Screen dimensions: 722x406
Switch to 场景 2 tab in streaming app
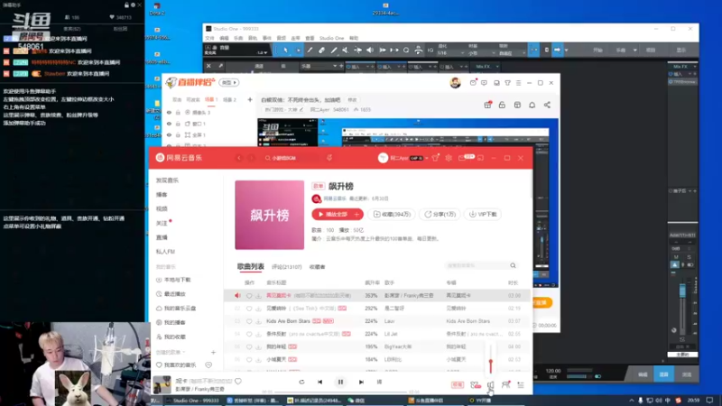(229, 100)
